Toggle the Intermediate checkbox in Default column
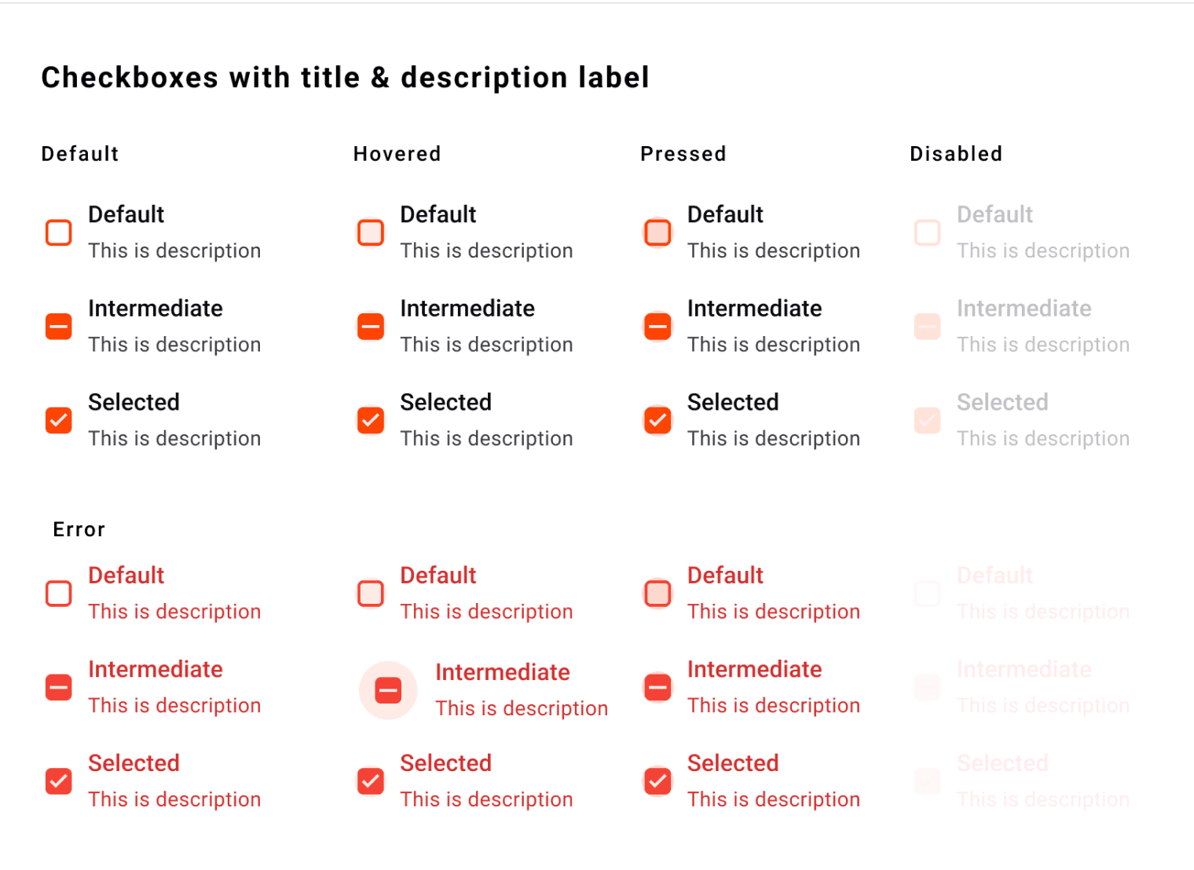The height and width of the screenshot is (870, 1194). [59, 327]
